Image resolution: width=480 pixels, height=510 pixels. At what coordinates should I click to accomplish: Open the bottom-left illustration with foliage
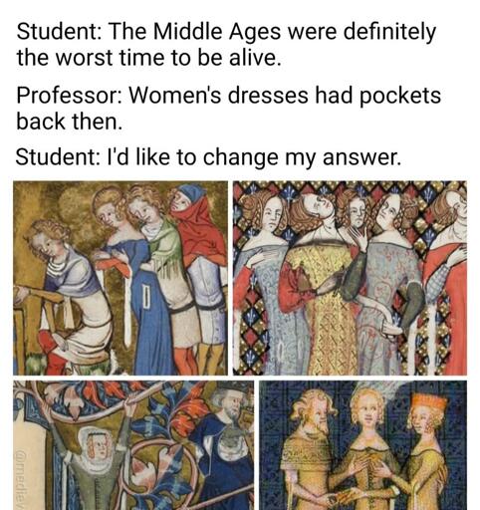click(x=133, y=445)
